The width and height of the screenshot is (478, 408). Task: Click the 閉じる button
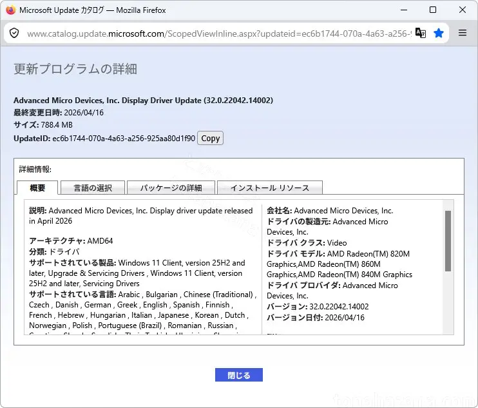239,374
